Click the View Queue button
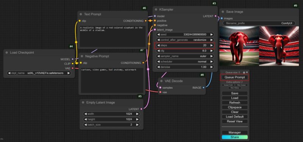 (241, 85)
